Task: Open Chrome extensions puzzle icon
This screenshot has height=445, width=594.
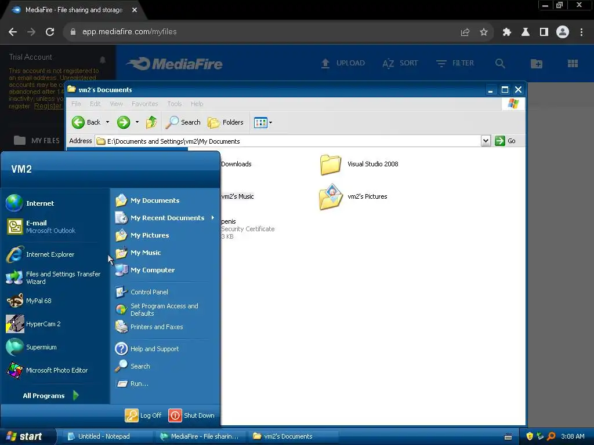Action: [x=507, y=32]
